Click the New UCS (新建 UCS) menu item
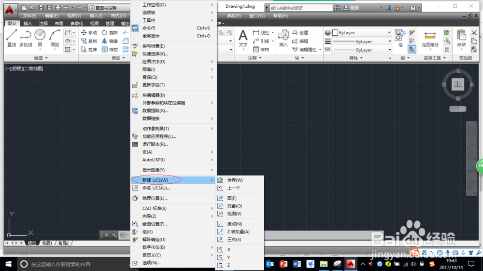Viewport: 483px width, 271px height. tap(174, 180)
